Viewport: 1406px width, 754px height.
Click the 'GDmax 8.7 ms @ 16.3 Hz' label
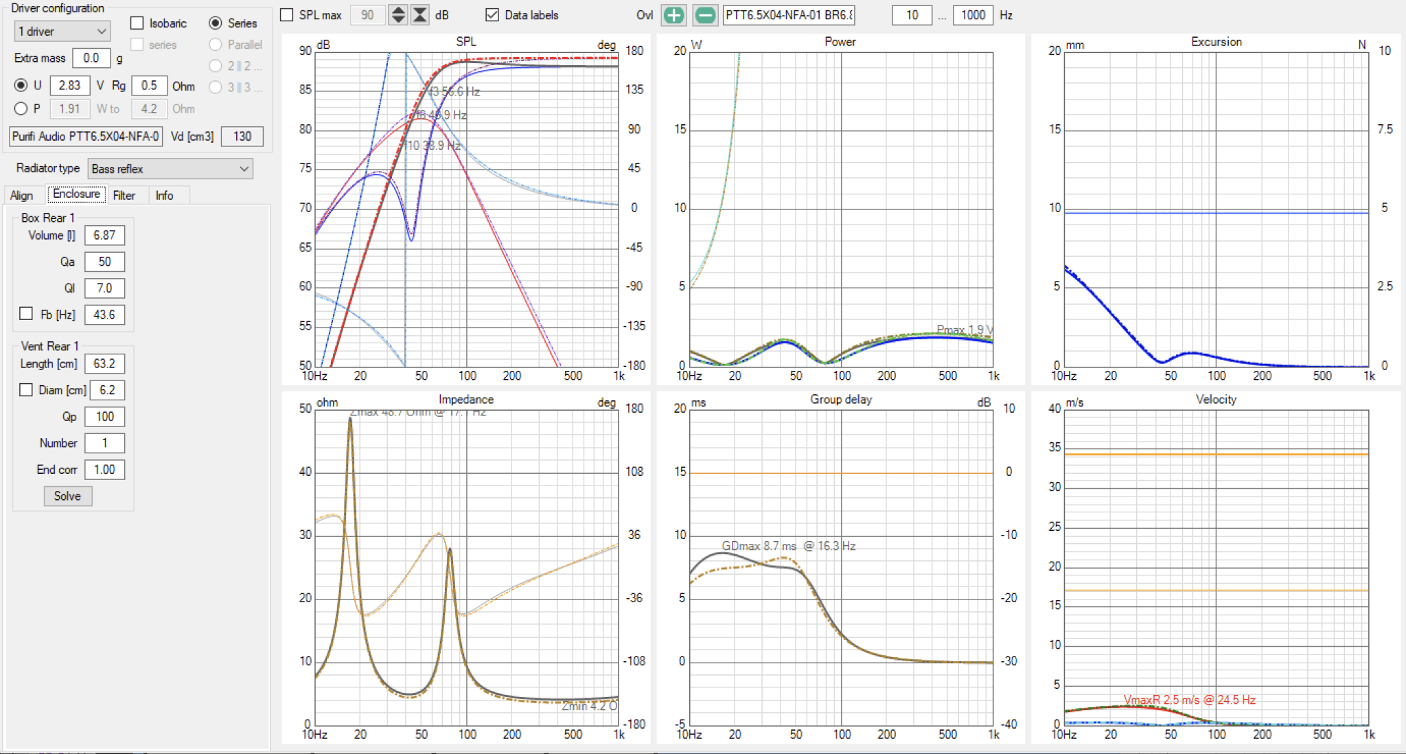coord(789,547)
